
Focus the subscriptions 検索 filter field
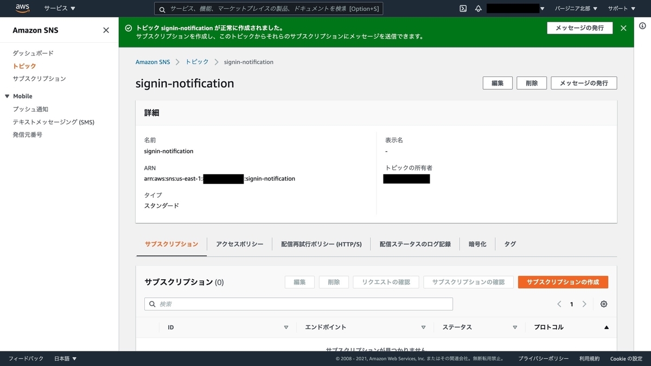298,304
